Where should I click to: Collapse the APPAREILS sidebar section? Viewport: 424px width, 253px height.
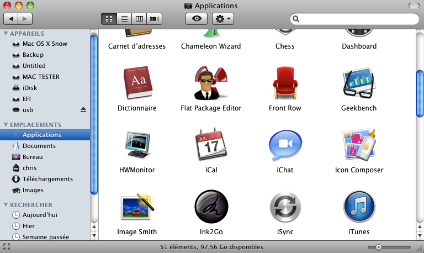6,34
